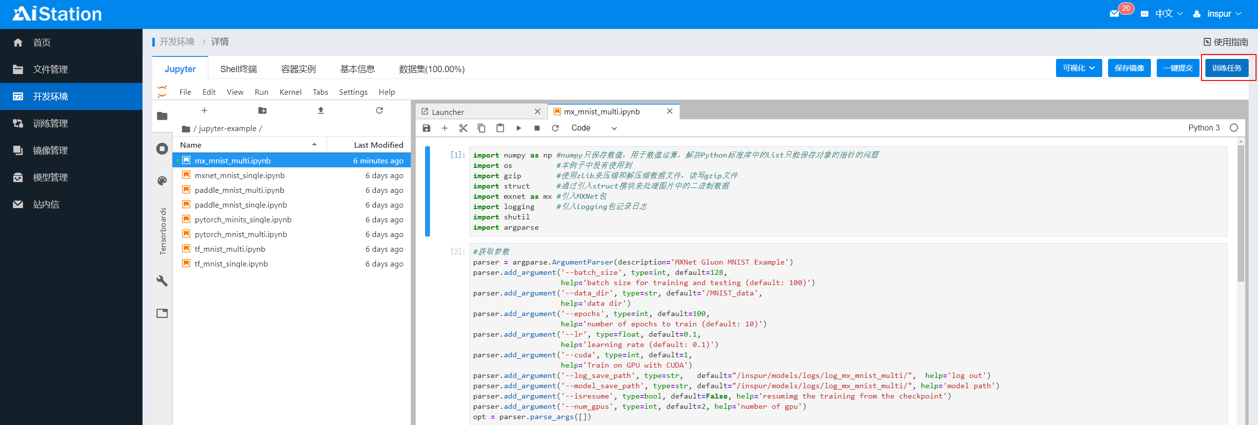Interrupt the kernel with the stop icon
1258x425 pixels.
(537, 128)
